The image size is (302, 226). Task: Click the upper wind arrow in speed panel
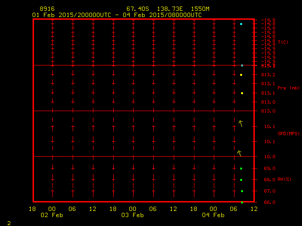(x=241, y=123)
